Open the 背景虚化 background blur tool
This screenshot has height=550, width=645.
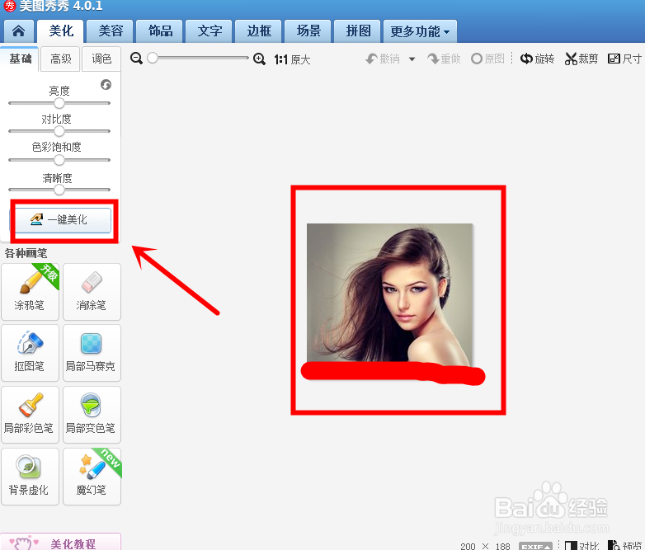tap(30, 477)
